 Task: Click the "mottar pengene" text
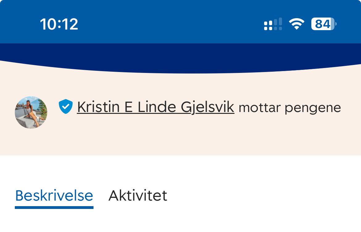pyautogui.click(x=289, y=108)
